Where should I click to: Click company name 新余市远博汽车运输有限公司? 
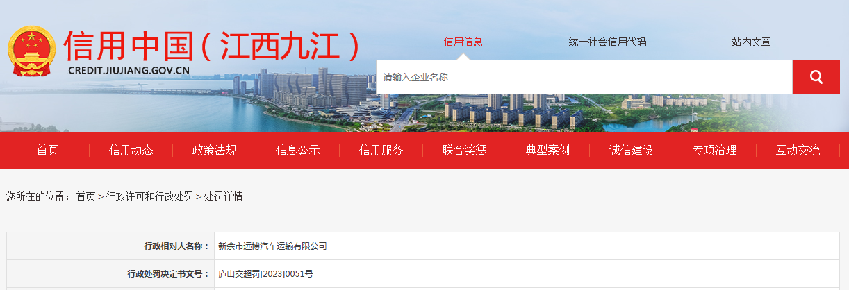point(272,246)
